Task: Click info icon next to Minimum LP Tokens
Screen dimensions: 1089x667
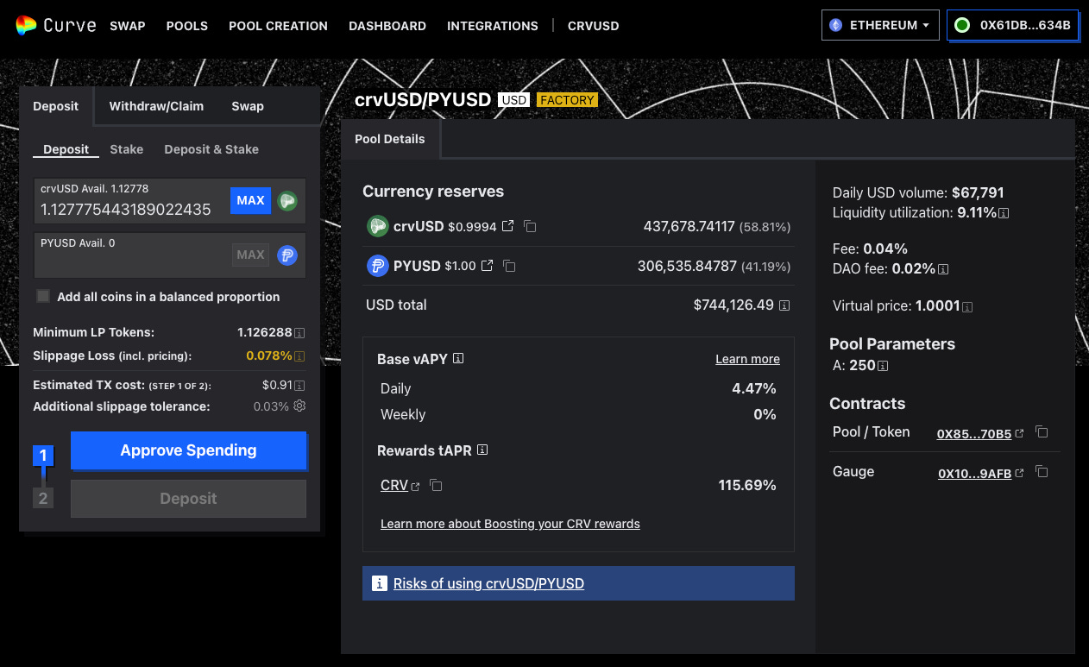Action: tap(299, 332)
